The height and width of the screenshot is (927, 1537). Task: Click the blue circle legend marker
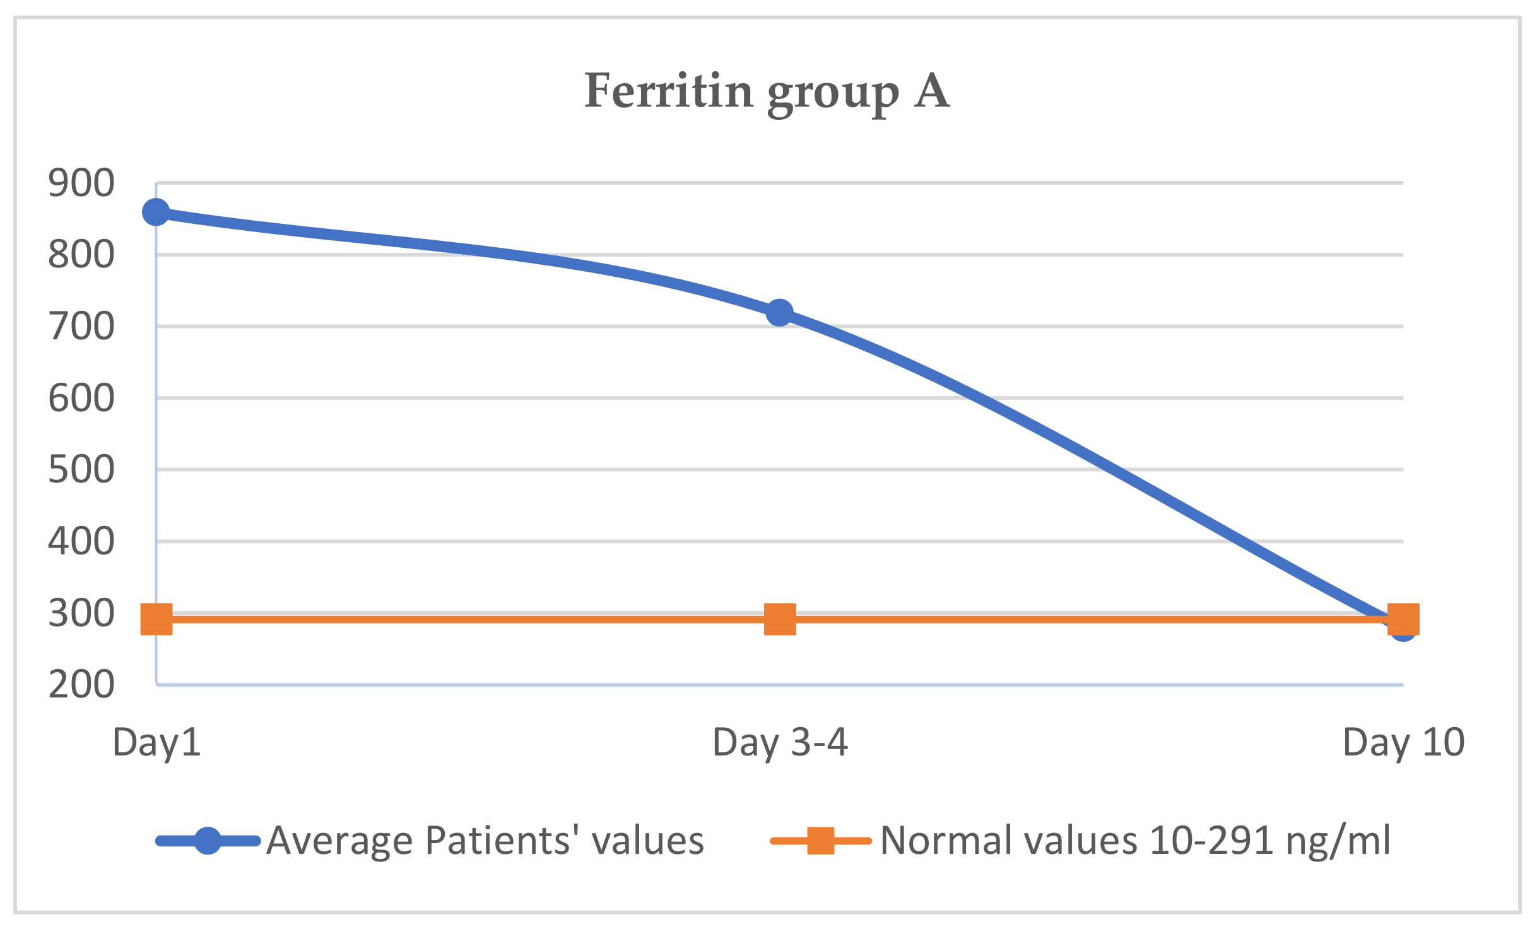coord(208,841)
